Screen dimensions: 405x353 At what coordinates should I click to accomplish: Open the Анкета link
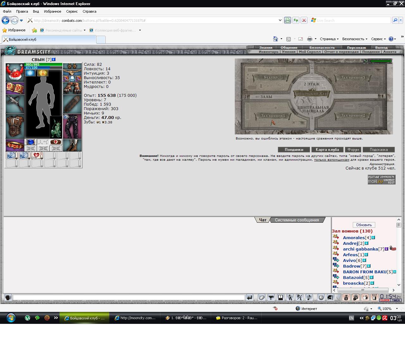pyautogui.click(x=390, y=52)
